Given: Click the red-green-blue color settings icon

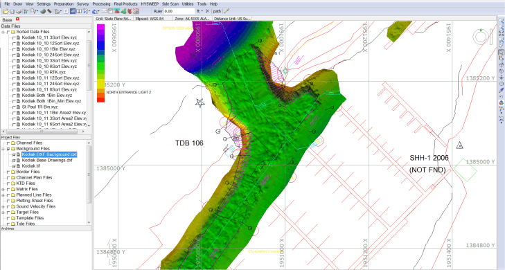Looking at the screenshot, I should 501,102.
